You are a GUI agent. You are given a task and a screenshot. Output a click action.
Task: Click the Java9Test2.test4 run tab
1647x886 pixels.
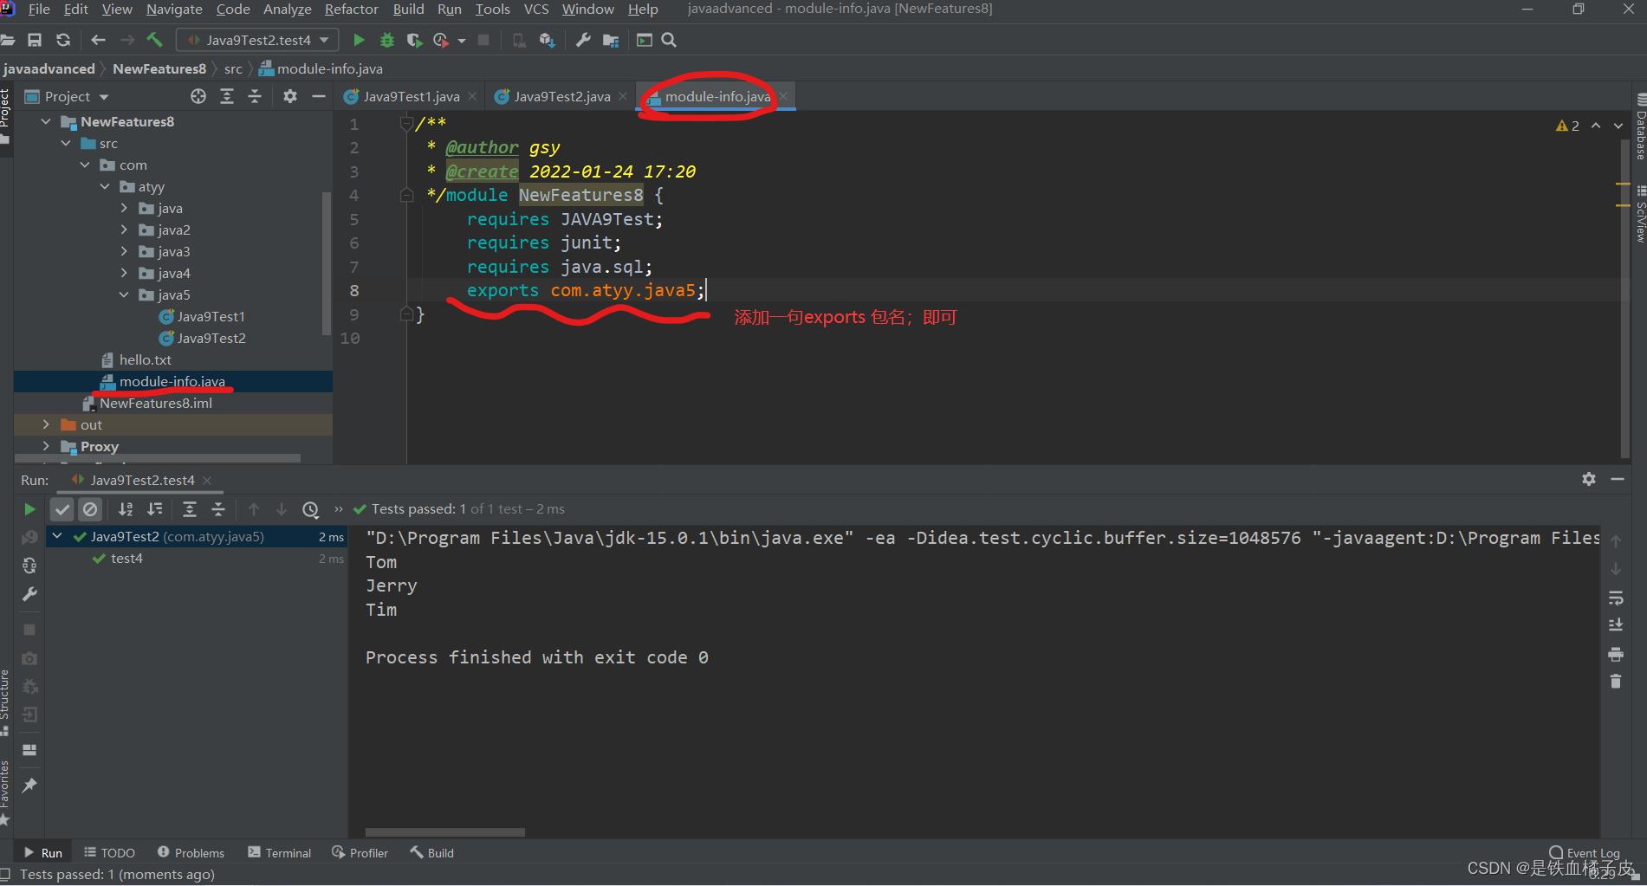coord(142,480)
